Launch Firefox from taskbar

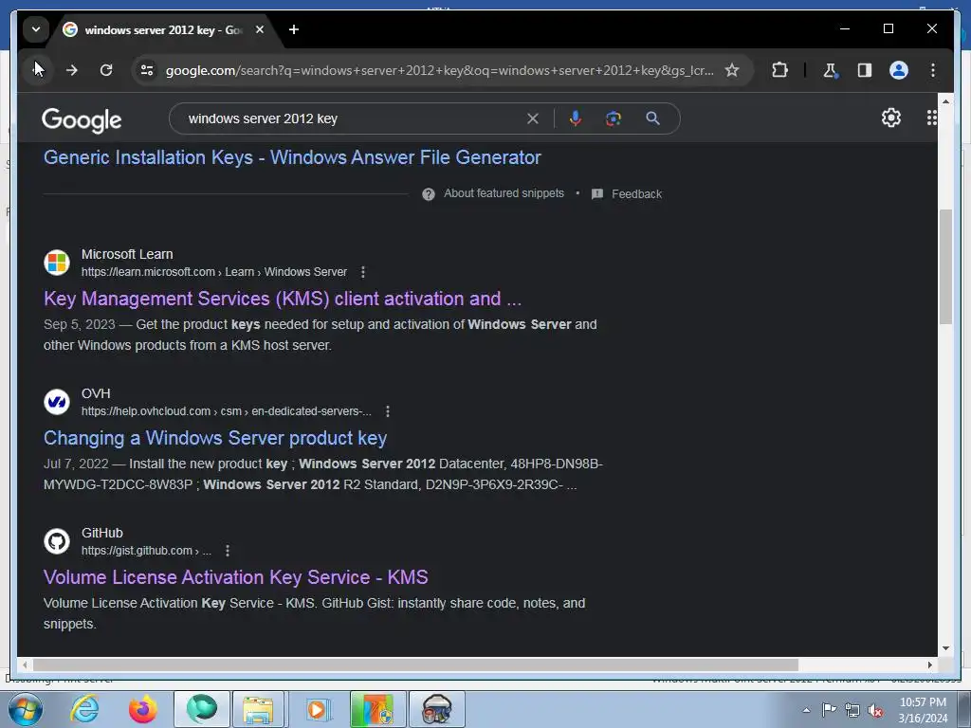coord(143,709)
